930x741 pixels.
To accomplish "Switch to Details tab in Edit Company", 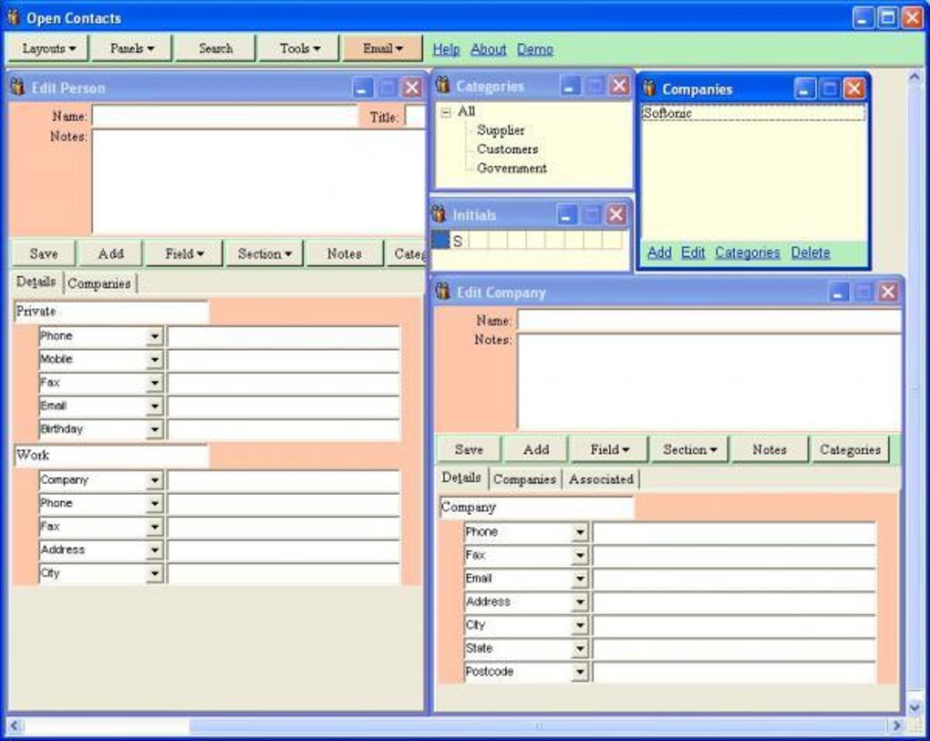I will pos(461,478).
